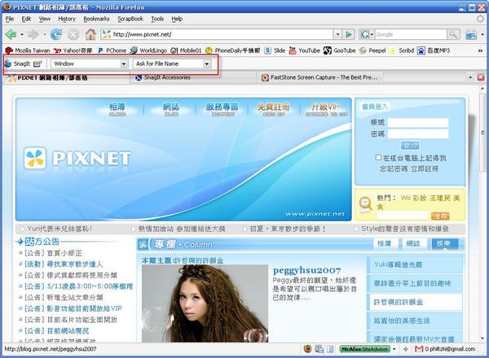This screenshot has width=489, height=358.
Task: Open the McAfee SiteAdvisor dropdown arrow
Action: 394,349
